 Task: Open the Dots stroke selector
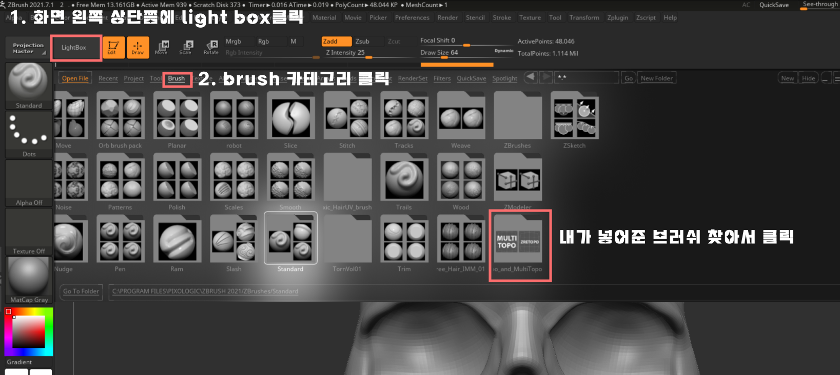(28, 135)
